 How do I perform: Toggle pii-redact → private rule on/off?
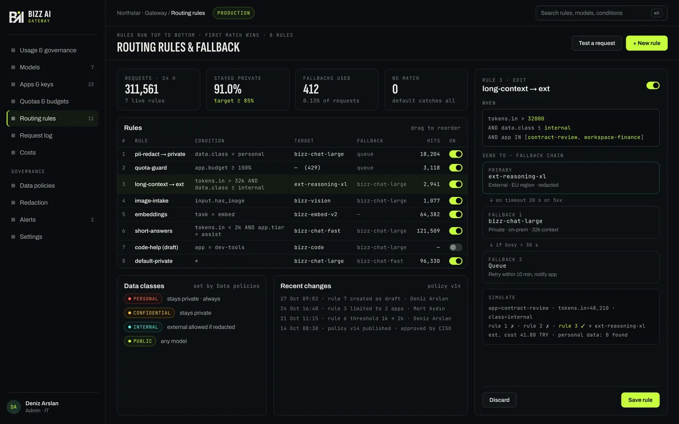click(455, 154)
